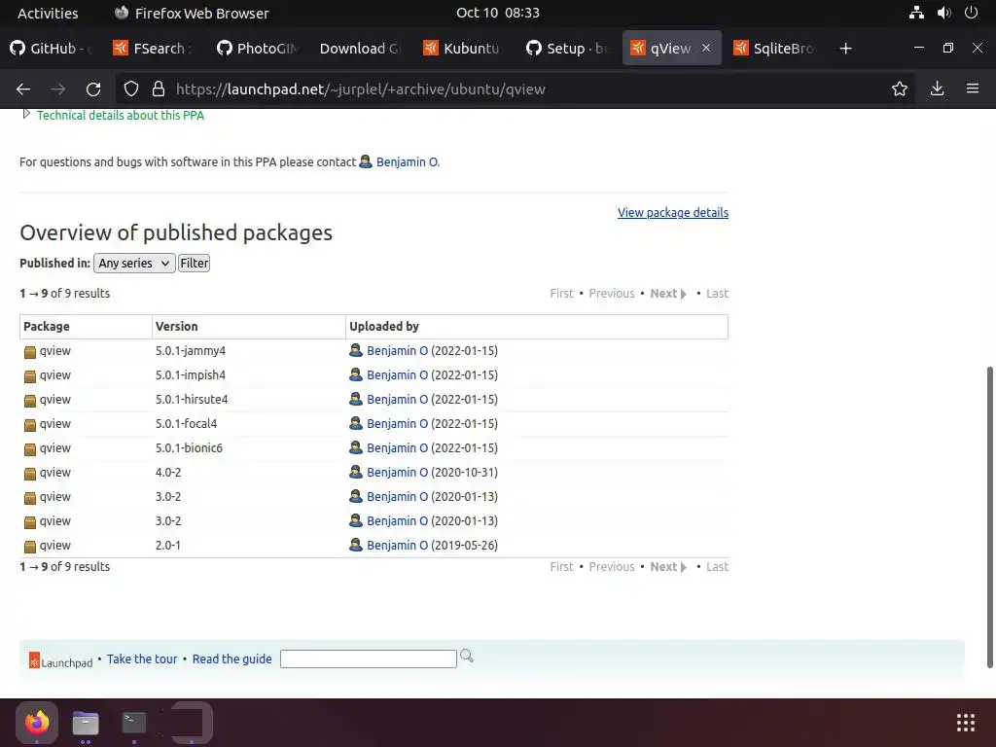Image resolution: width=996 pixels, height=747 pixels.
Task: Click the 5.0.1-bionic6 version cell
Action: pyautogui.click(x=190, y=447)
